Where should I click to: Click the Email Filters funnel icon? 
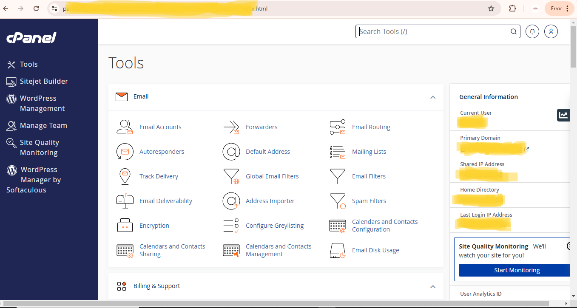point(338,176)
